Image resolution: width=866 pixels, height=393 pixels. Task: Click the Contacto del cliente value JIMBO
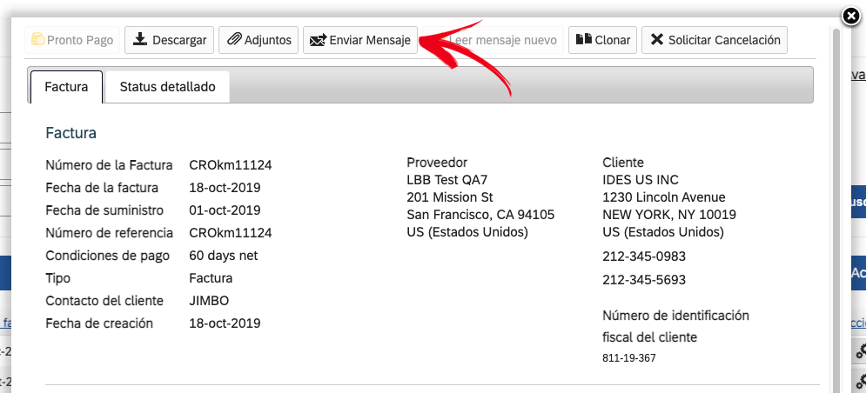point(209,301)
